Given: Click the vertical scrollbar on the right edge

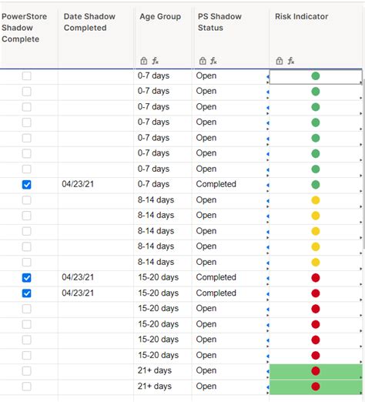Looking at the screenshot, I should tap(364, 164).
